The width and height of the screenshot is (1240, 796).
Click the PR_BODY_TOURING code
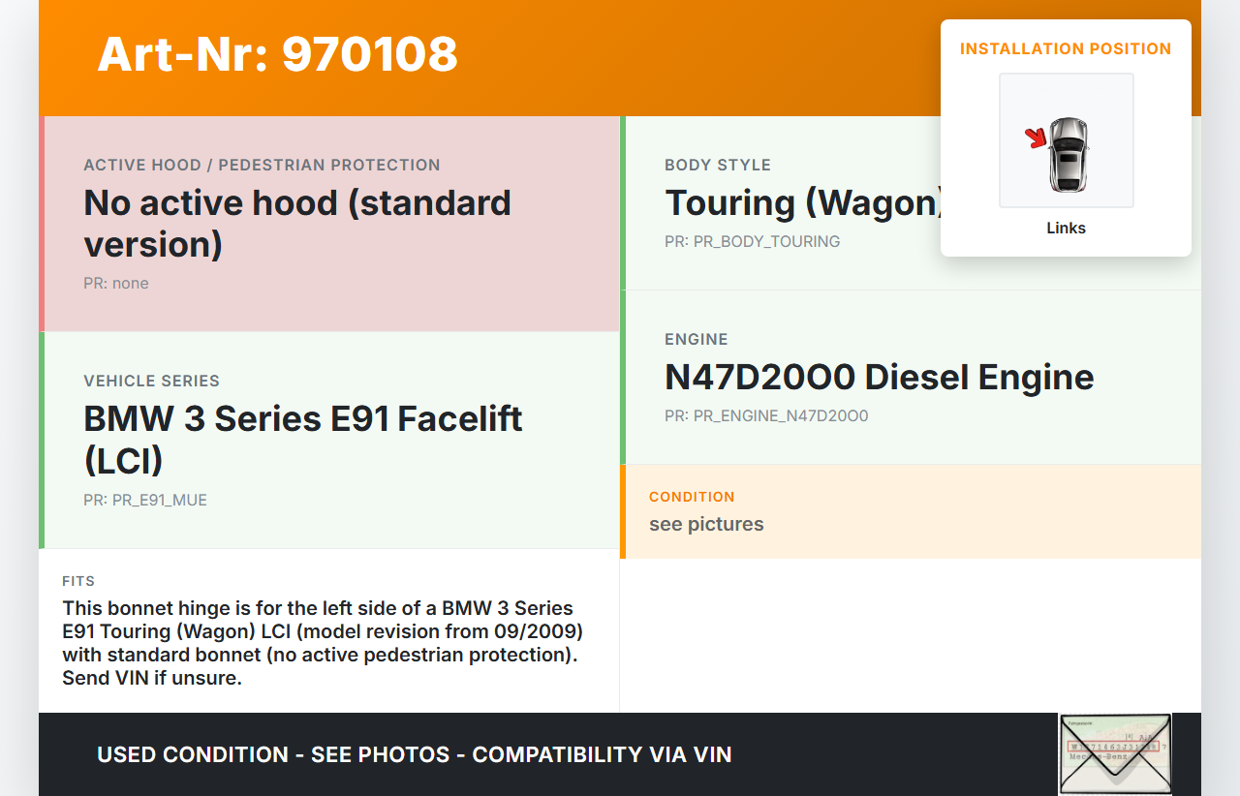click(752, 241)
